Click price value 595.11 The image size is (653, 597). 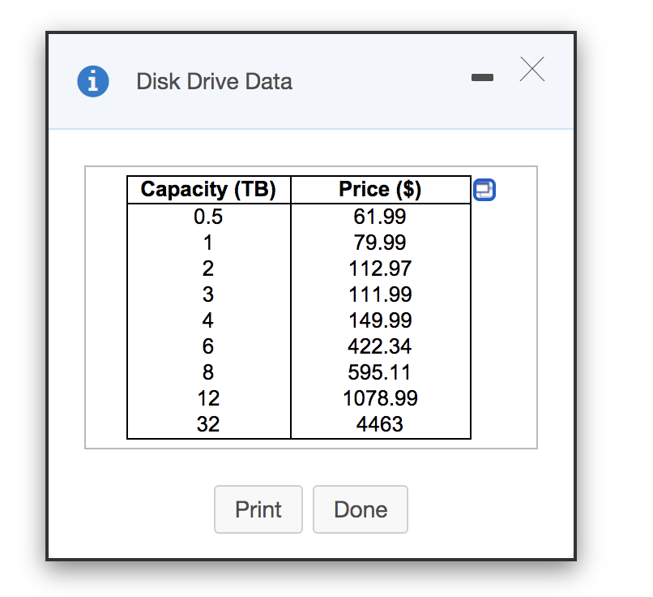[380, 372]
